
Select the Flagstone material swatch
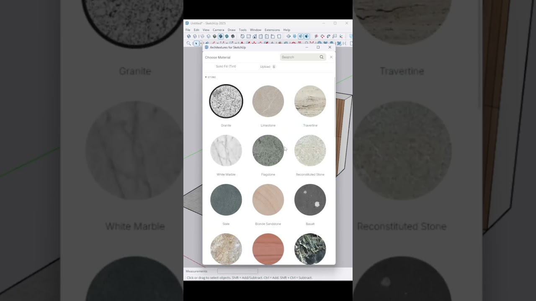coord(268,150)
